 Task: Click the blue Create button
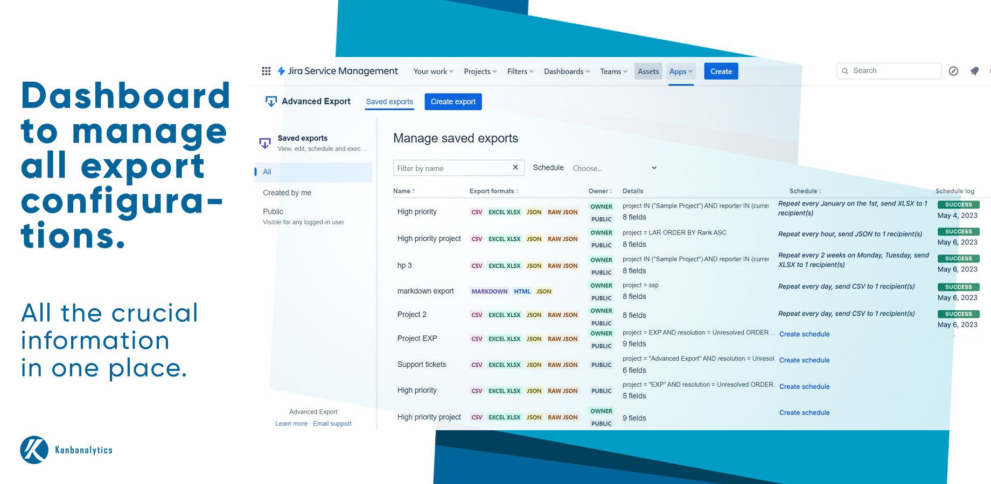tap(721, 72)
